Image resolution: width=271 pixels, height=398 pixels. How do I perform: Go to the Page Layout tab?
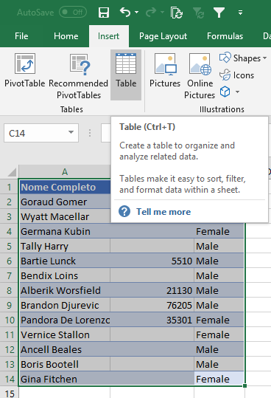(163, 36)
